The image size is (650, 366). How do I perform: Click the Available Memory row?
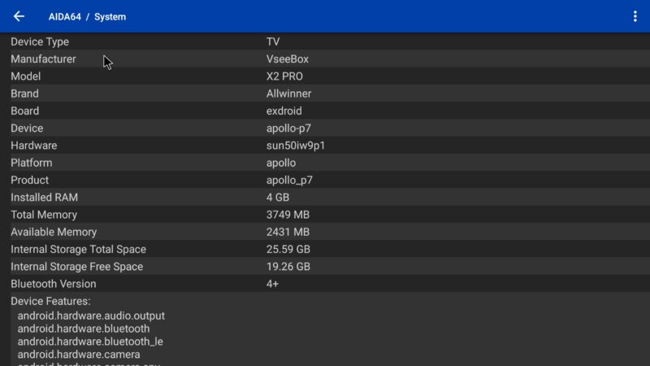(x=325, y=232)
